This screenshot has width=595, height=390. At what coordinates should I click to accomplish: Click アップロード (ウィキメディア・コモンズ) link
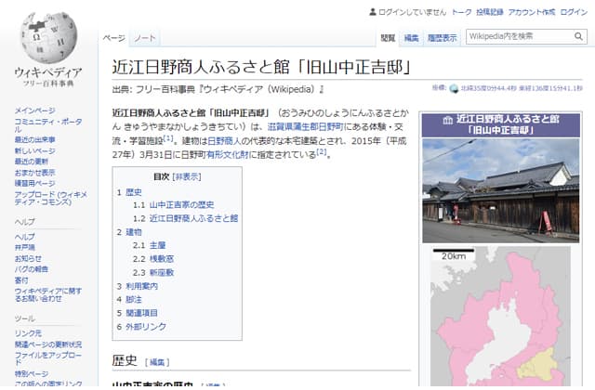click(x=51, y=198)
